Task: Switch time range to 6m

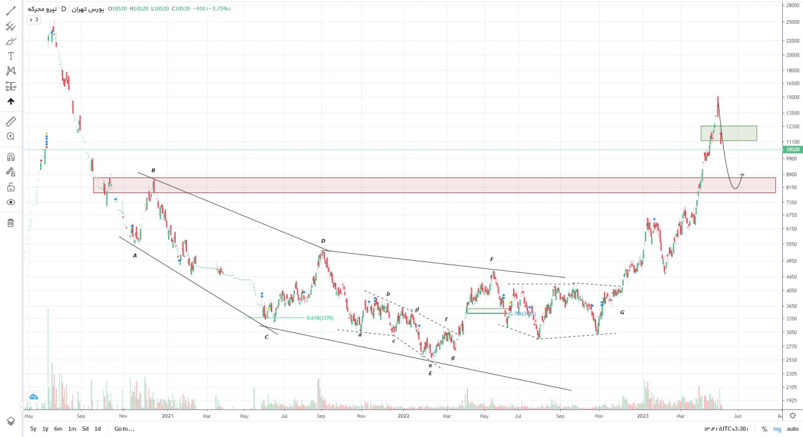Action: pos(58,429)
